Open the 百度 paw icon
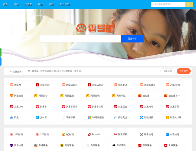The height and width of the screenshot is (151, 196). pos(11,117)
